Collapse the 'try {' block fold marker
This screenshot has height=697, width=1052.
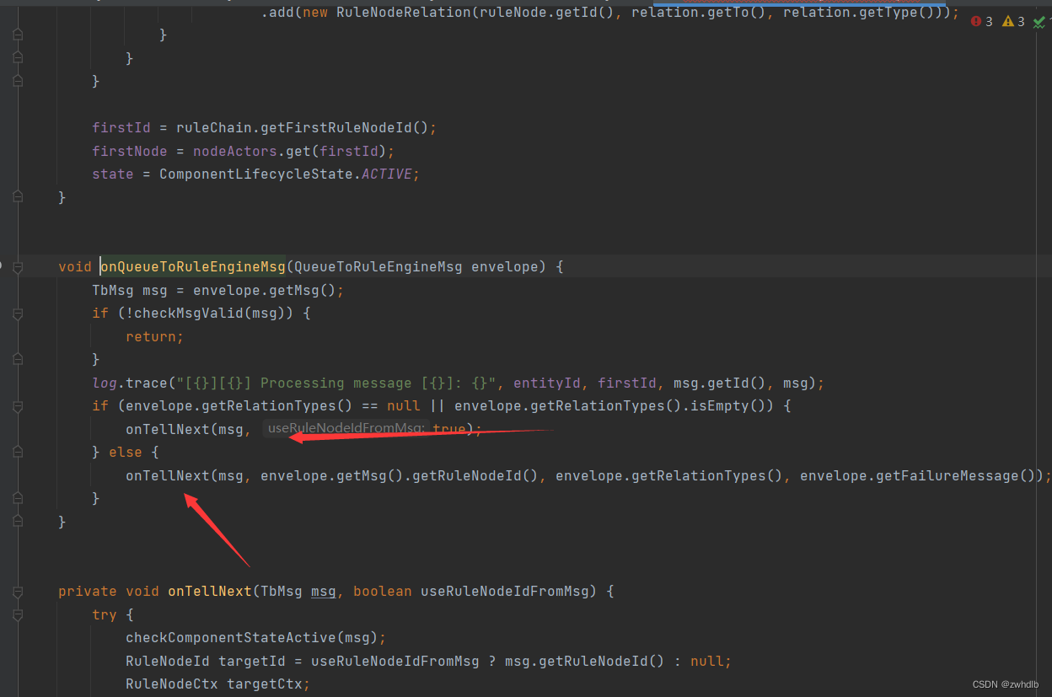coord(18,615)
